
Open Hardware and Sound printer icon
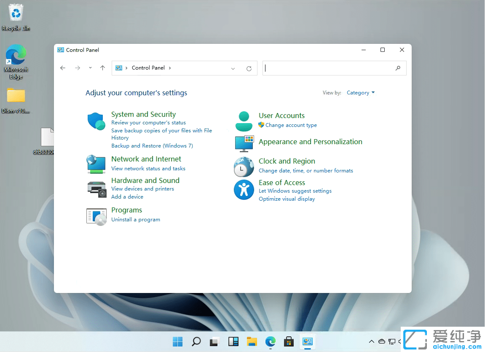pos(96,190)
